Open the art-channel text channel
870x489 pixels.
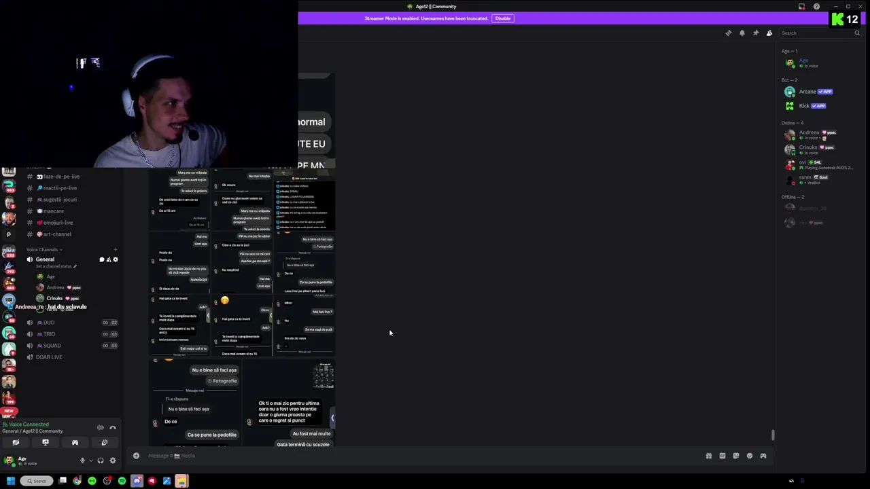[x=71, y=234]
